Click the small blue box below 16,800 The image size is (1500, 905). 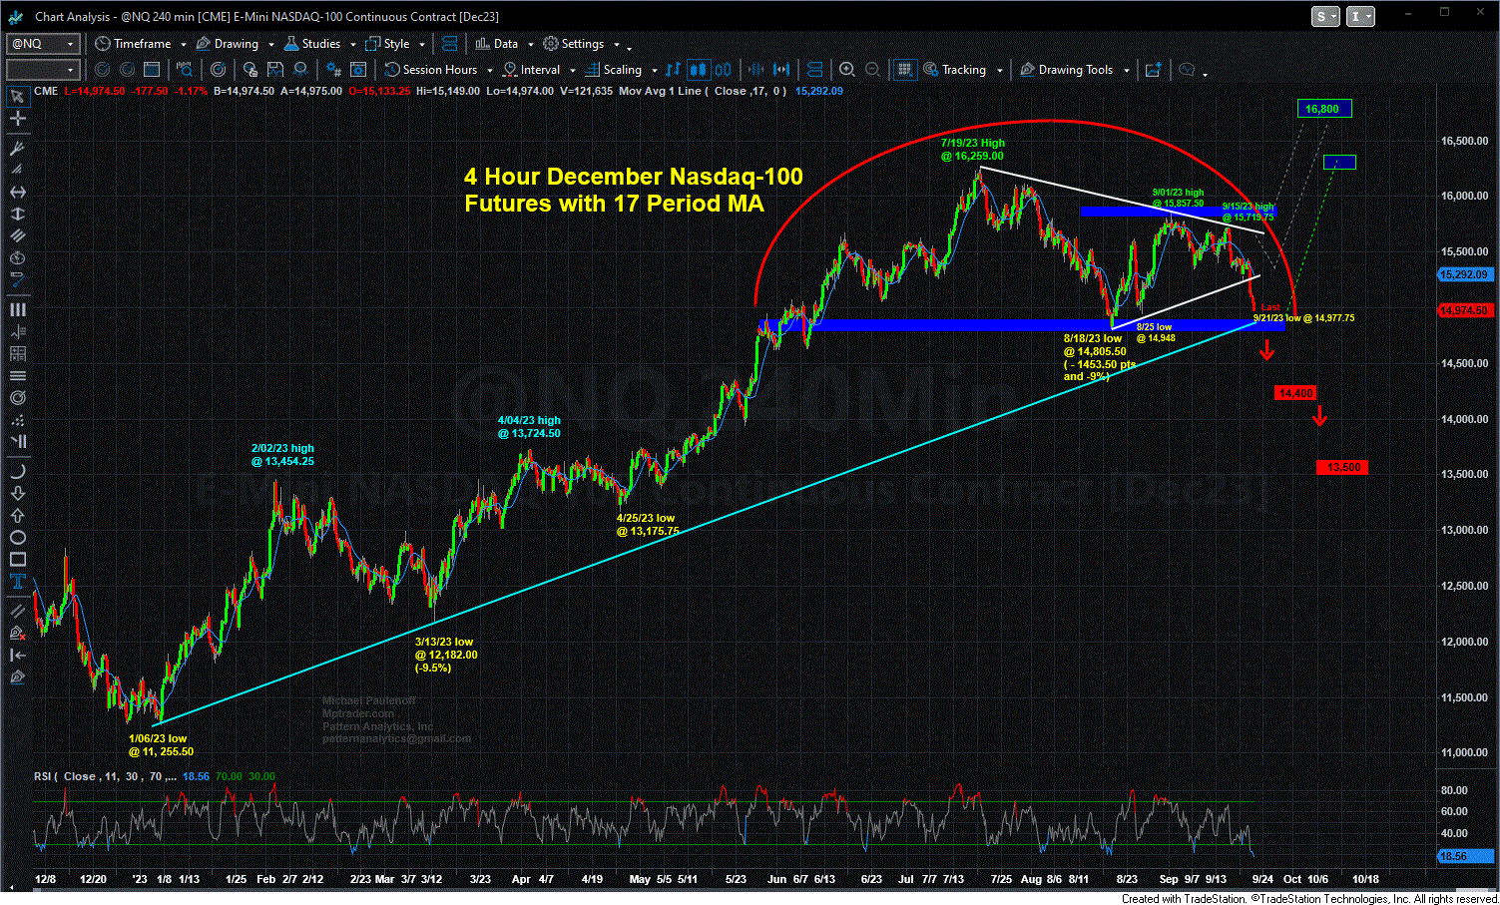coord(1339,162)
